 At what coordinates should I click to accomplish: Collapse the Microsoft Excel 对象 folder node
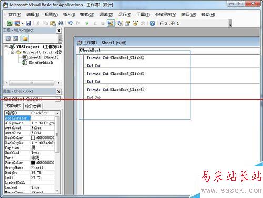pyautogui.click(x=12, y=52)
